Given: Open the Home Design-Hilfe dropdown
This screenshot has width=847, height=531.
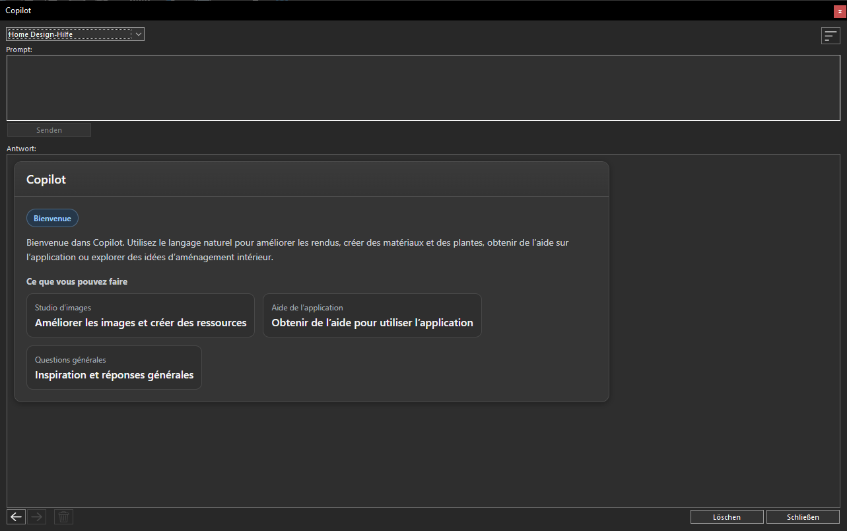Looking at the screenshot, I should pyautogui.click(x=75, y=34).
